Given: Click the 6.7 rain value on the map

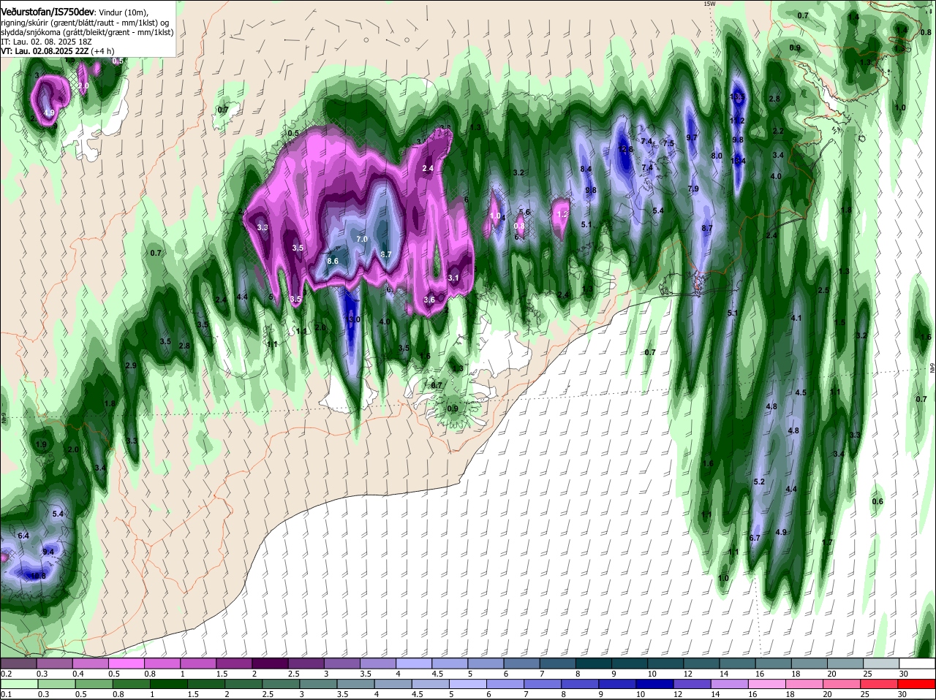Looking at the screenshot, I should click(x=755, y=538).
